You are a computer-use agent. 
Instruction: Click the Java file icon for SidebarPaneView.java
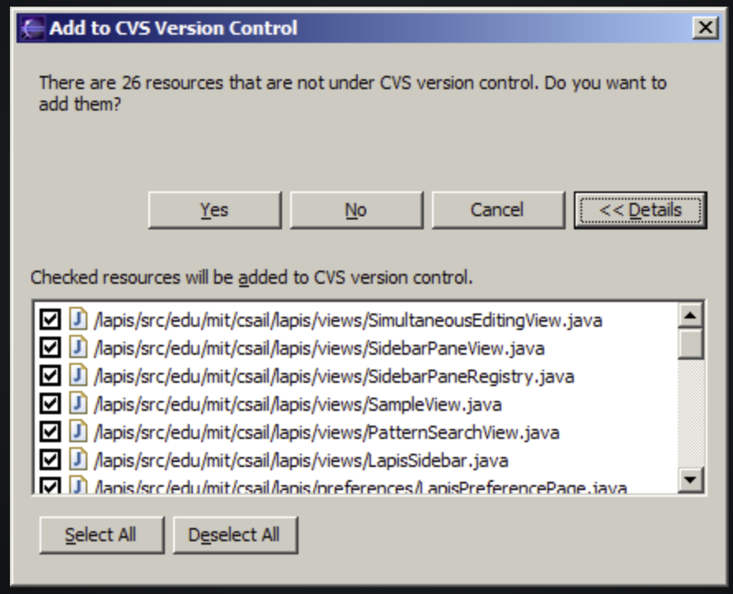click(x=78, y=347)
